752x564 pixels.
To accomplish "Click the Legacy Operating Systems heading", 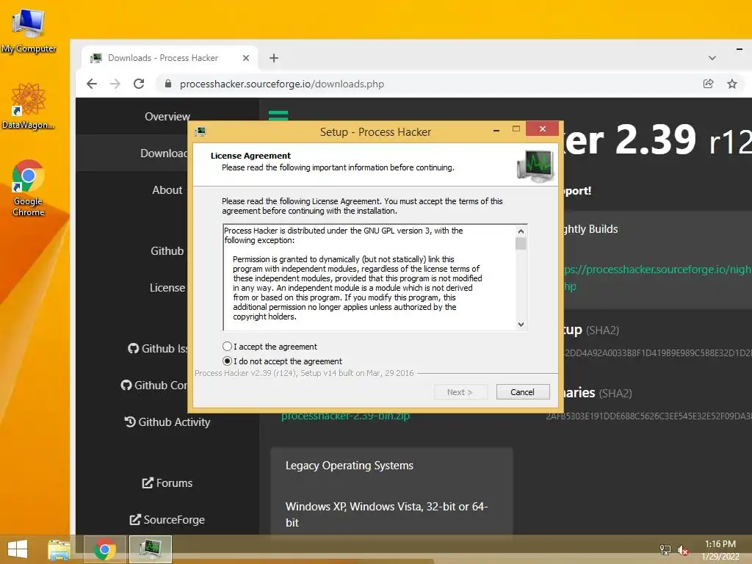I will coord(349,465).
